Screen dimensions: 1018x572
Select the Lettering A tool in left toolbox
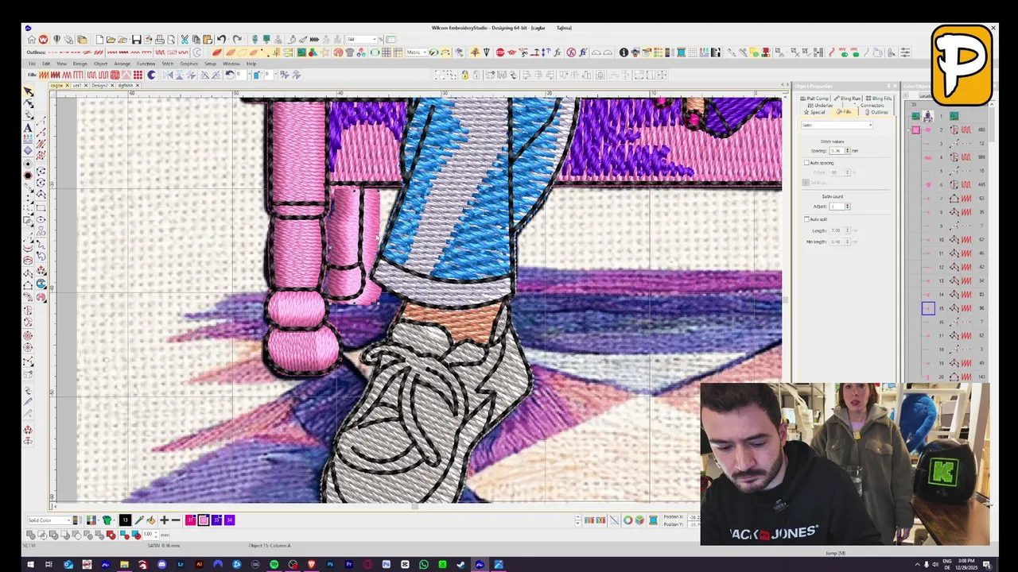(29, 127)
